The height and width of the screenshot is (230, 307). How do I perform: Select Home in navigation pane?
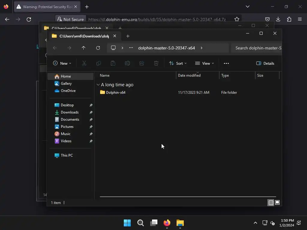[70, 76]
